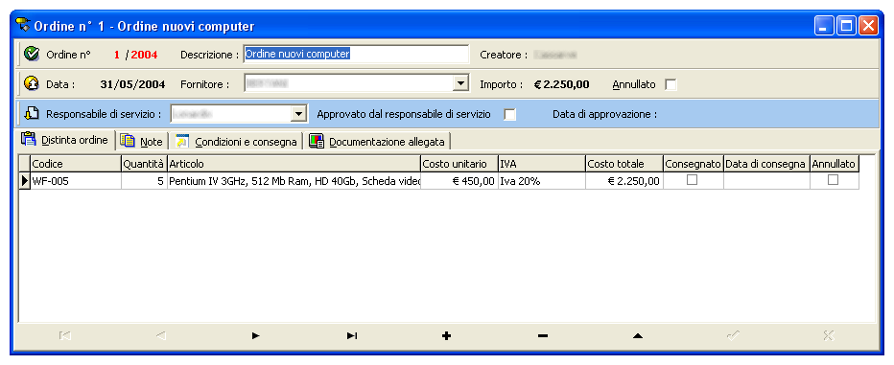Screen dimensions: 894x365
Task: Select the Iva 20% cell
Action: [x=542, y=181]
